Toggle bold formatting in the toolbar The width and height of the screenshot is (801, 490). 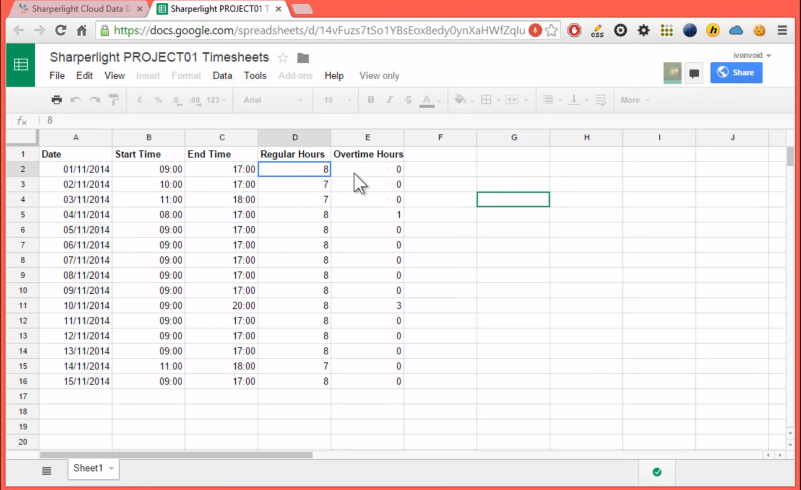tap(370, 100)
